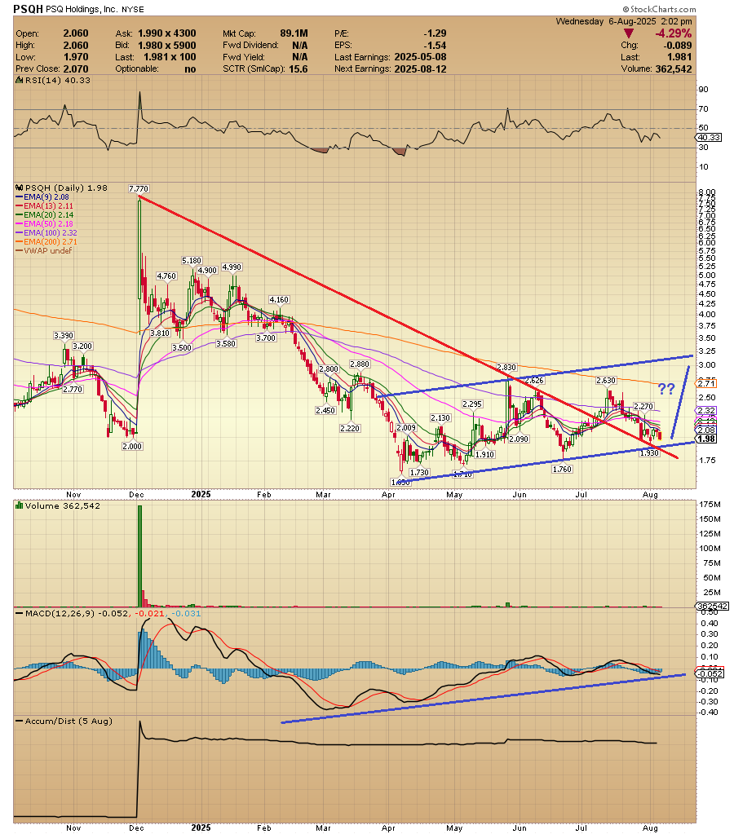Click the small chart icon before RSI(14)
Image resolution: width=734 pixels, height=834 pixels.
19,81
